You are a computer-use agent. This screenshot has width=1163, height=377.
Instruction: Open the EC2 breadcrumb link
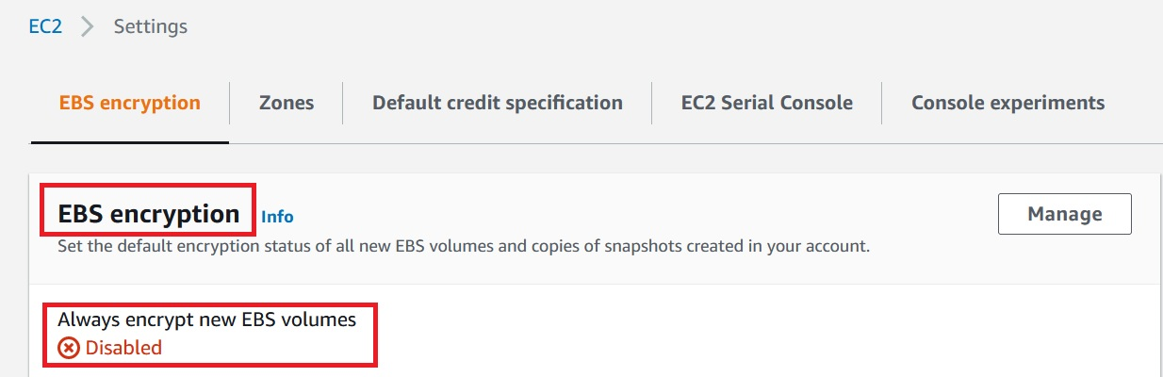(45, 26)
